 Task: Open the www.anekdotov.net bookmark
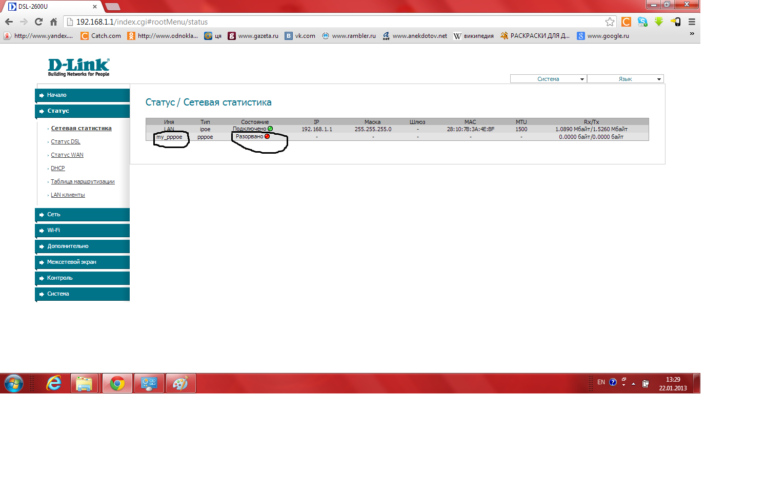[x=415, y=36]
